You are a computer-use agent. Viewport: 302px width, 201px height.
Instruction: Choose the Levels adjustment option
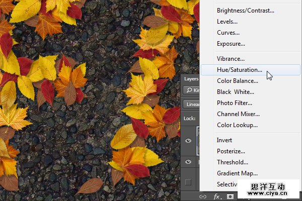228,22
